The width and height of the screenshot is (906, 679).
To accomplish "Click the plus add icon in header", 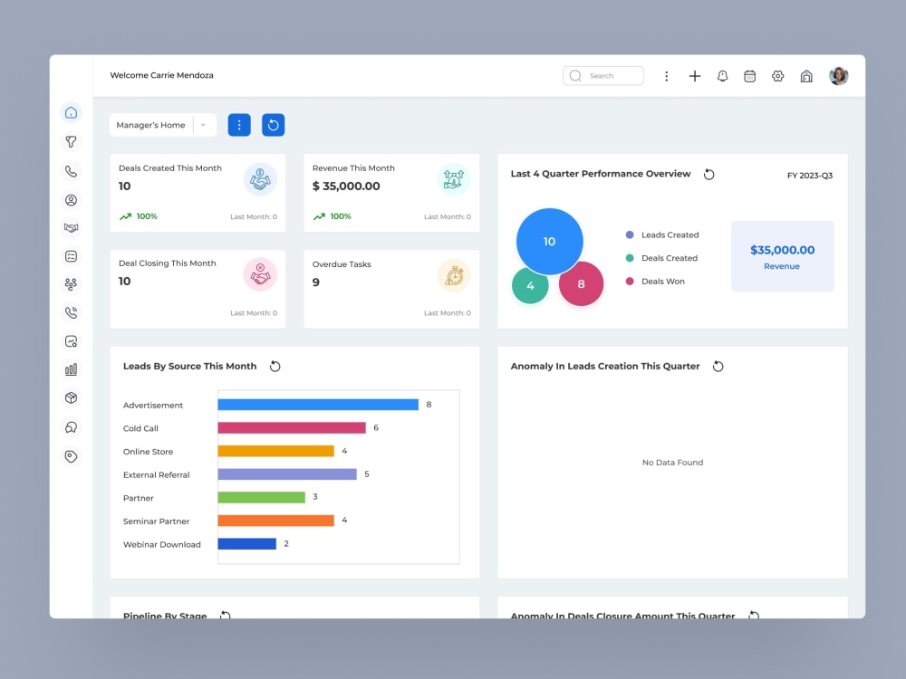I will 695,76.
